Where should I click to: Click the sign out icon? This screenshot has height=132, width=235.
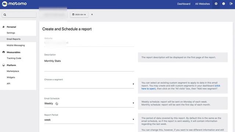[x=231, y=4]
